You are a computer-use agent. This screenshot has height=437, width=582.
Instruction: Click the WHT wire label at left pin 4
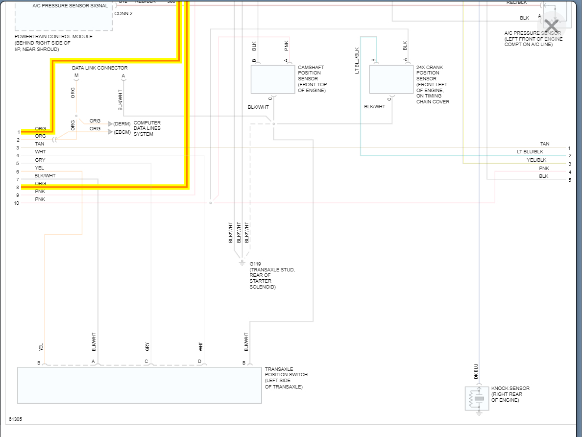[41, 151]
